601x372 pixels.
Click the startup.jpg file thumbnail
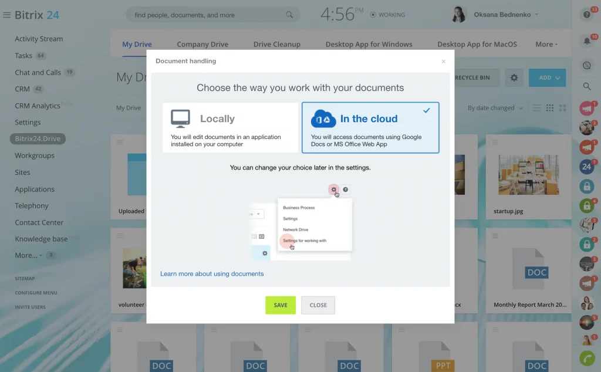point(528,175)
